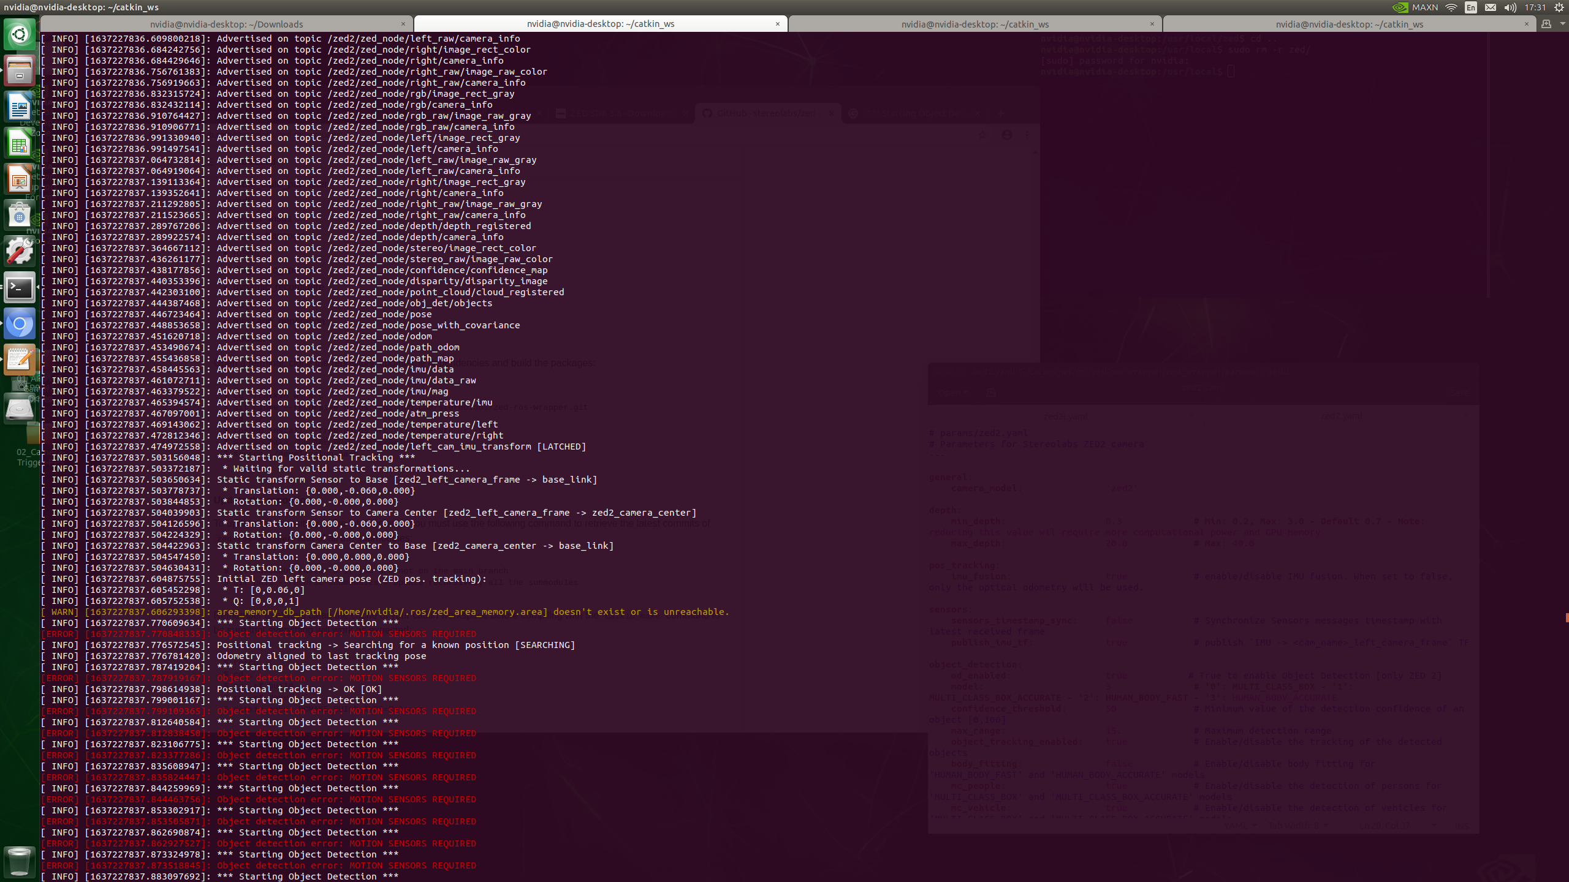The image size is (1569, 882).
Task: Open LibreOffice Impress from the dock
Action: click(19, 179)
